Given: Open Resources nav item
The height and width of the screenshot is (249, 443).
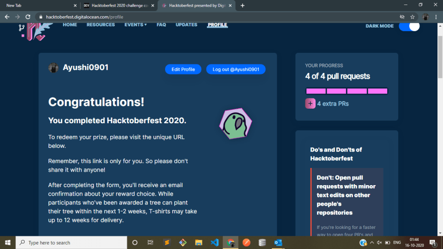Looking at the screenshot, I should (x=101, y=25).
